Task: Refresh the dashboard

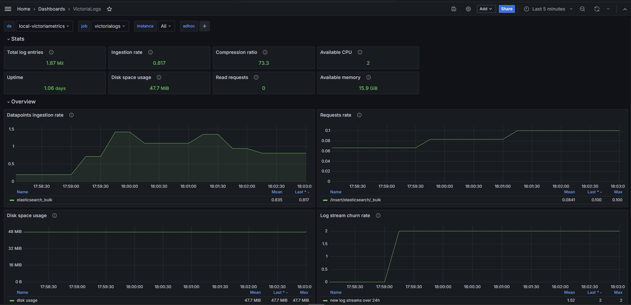Action: [597, 9]
